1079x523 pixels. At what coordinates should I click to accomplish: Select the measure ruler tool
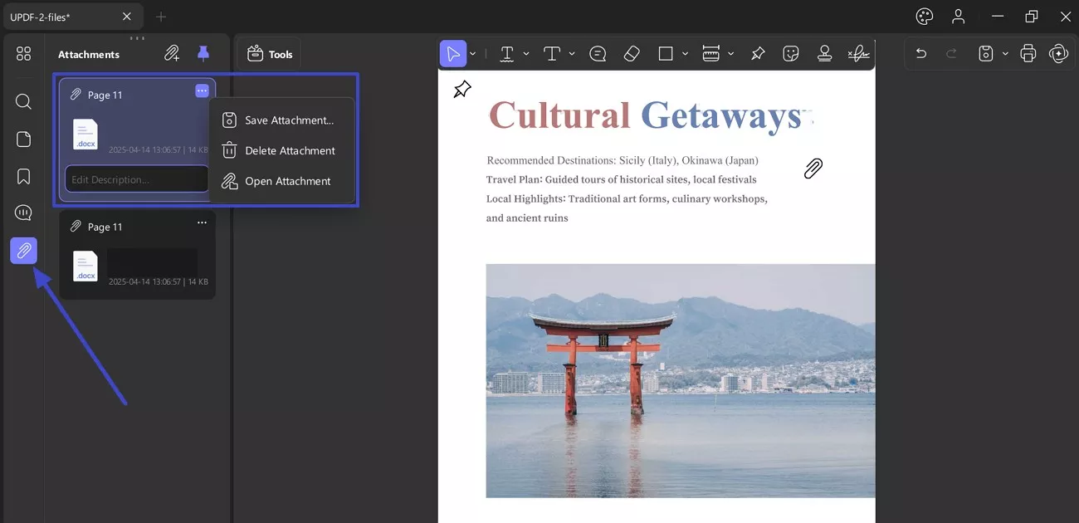click(x=711, y=53)
